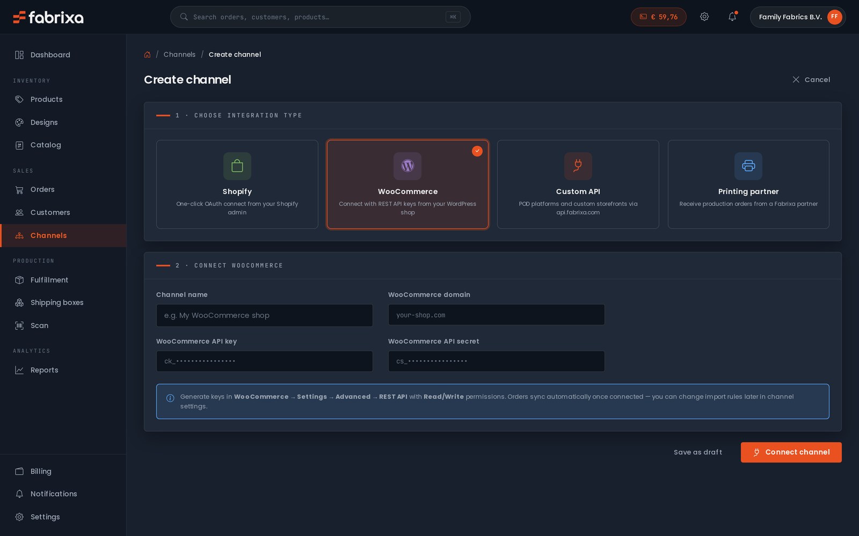859x536 pixels.
Task: Click the fabrixa logo
Action: click(x=48, y=17)
